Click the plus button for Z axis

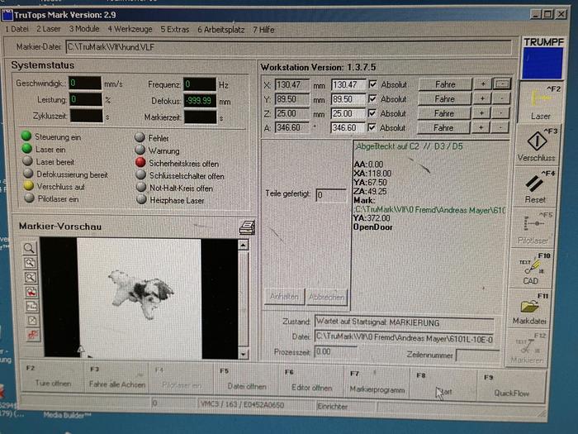click(x=481, y=113)
